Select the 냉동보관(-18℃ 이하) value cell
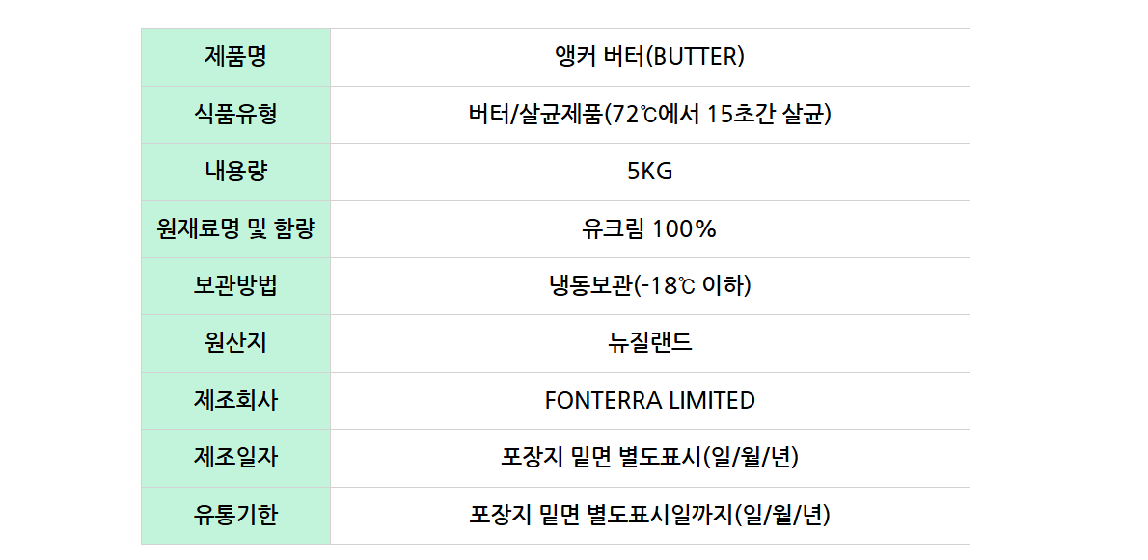This screenshot has width=1148, height=560. pyautogui.click(x=649, y=286)
